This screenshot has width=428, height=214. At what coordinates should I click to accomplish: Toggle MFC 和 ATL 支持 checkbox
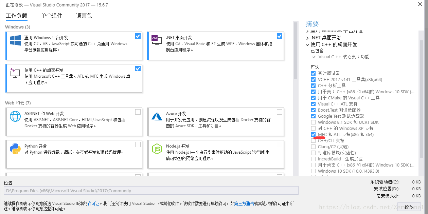coord(313,134)
